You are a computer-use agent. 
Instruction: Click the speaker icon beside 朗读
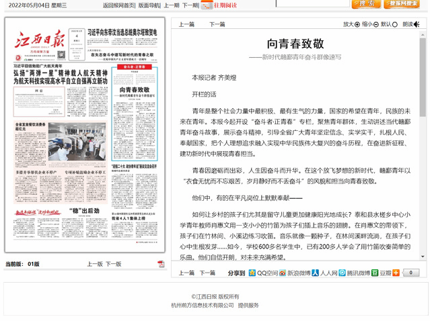(x=417, y=24)
